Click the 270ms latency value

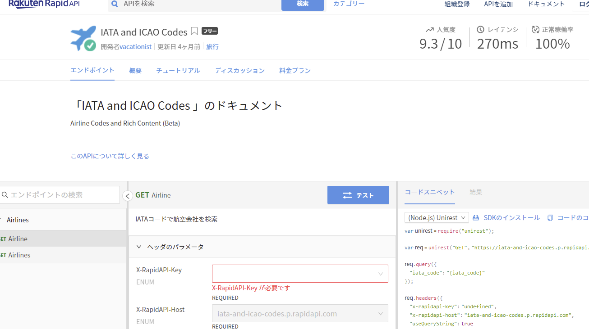click(497, 44)
